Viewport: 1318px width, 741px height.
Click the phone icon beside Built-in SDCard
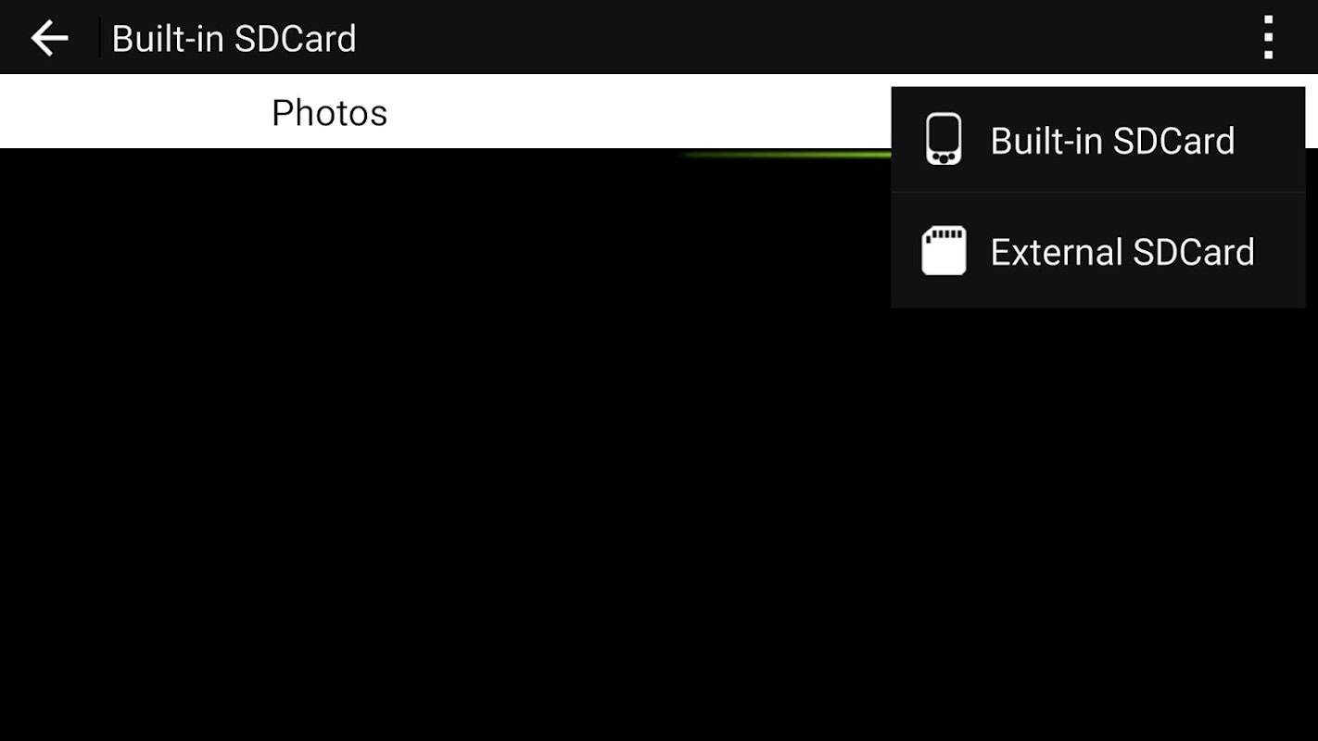(x=944, y=140)
